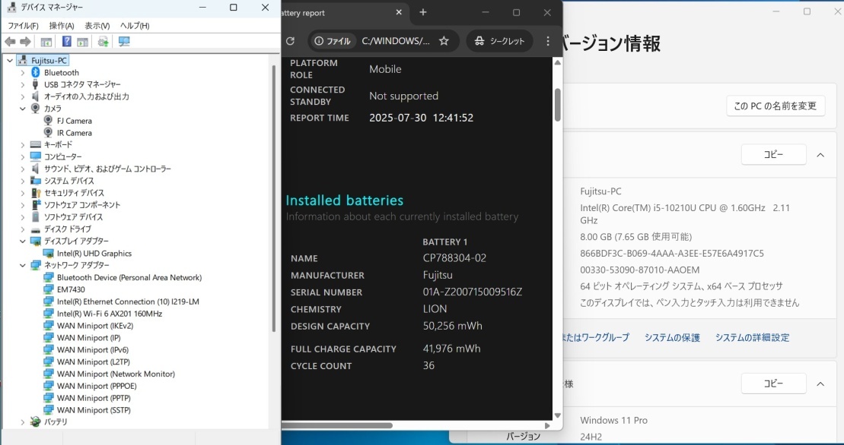844x445 pixels.
Task: Expand the コンピューター node
Action: click(23, 156)
